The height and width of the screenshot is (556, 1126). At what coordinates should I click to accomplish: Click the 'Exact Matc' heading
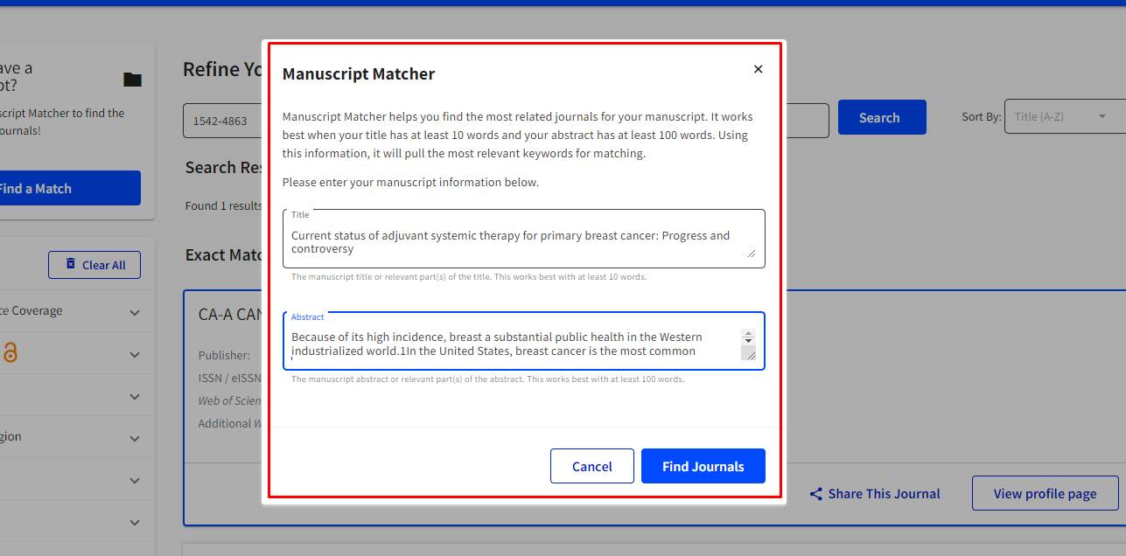pos(224,254)
